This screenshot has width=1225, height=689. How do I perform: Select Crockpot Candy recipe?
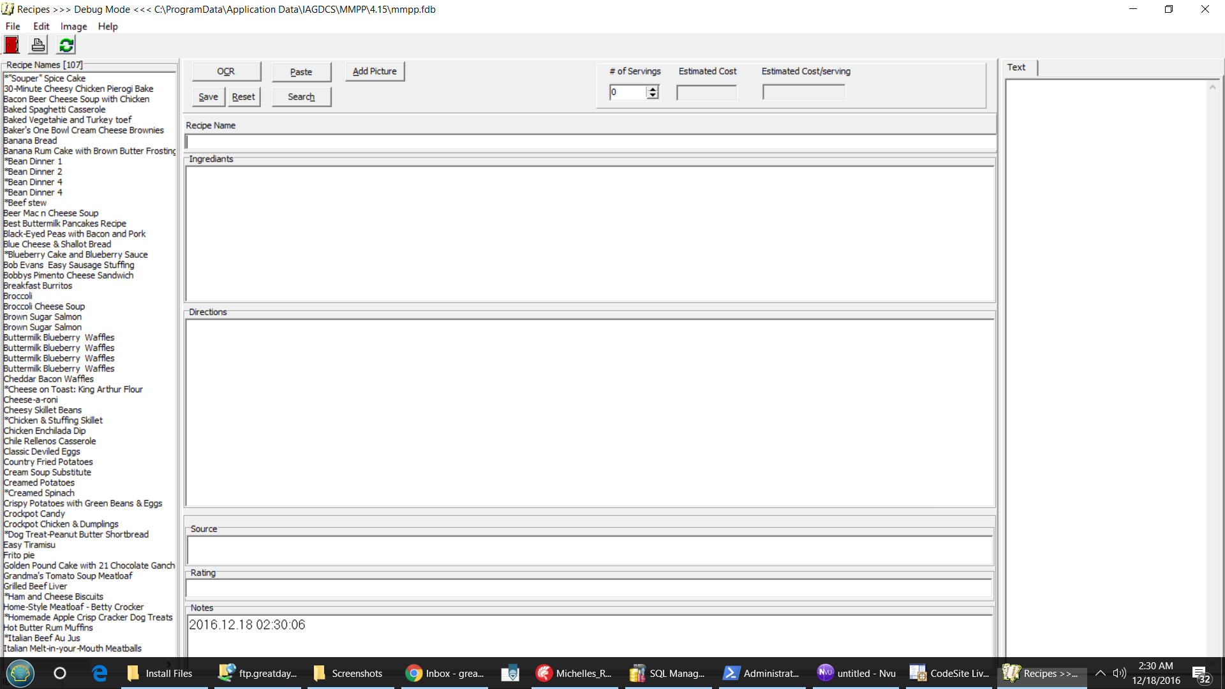click(x=34, y=514)
